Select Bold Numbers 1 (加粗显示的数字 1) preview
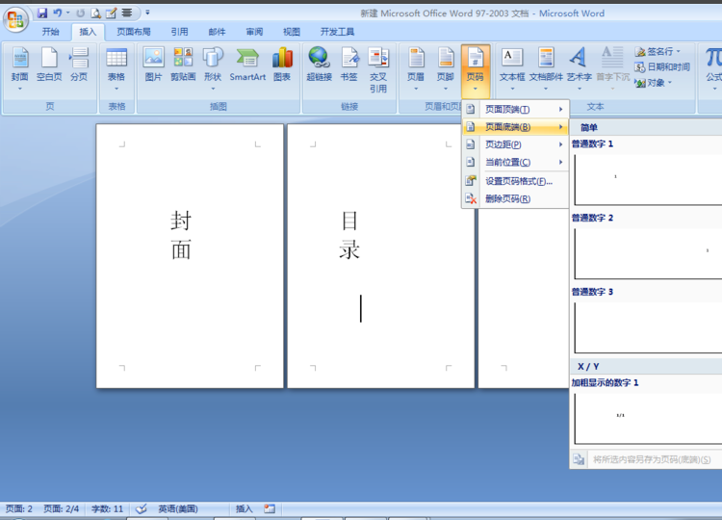This screenshot has width=722, height=520. pos(647,419)
